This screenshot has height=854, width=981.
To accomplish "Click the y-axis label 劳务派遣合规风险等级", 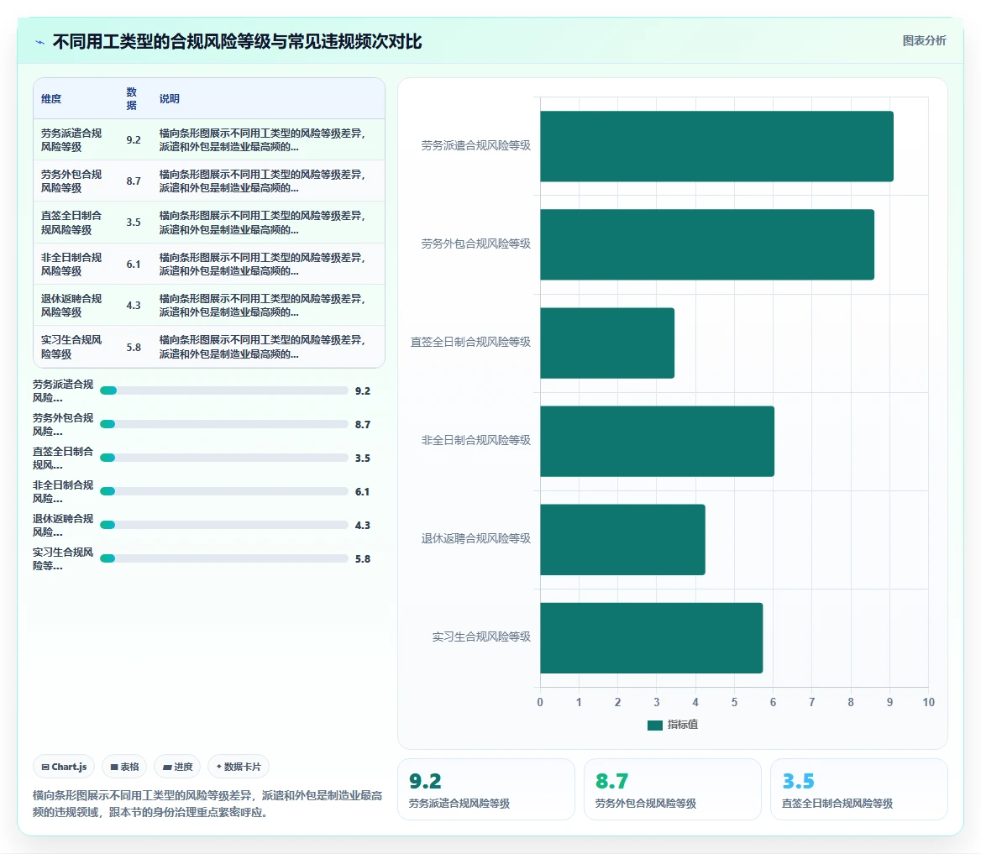I will (x=475, y=146).
